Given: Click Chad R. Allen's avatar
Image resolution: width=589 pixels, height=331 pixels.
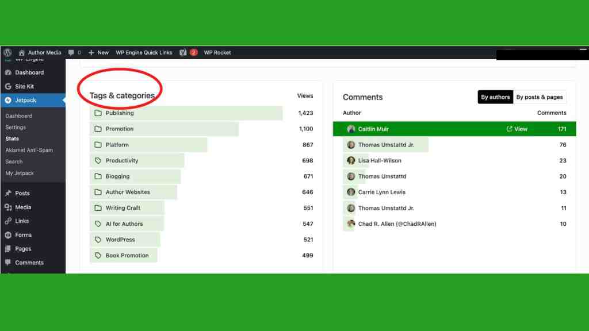Looking at the screenshot, I should click(x=351, y=224).
